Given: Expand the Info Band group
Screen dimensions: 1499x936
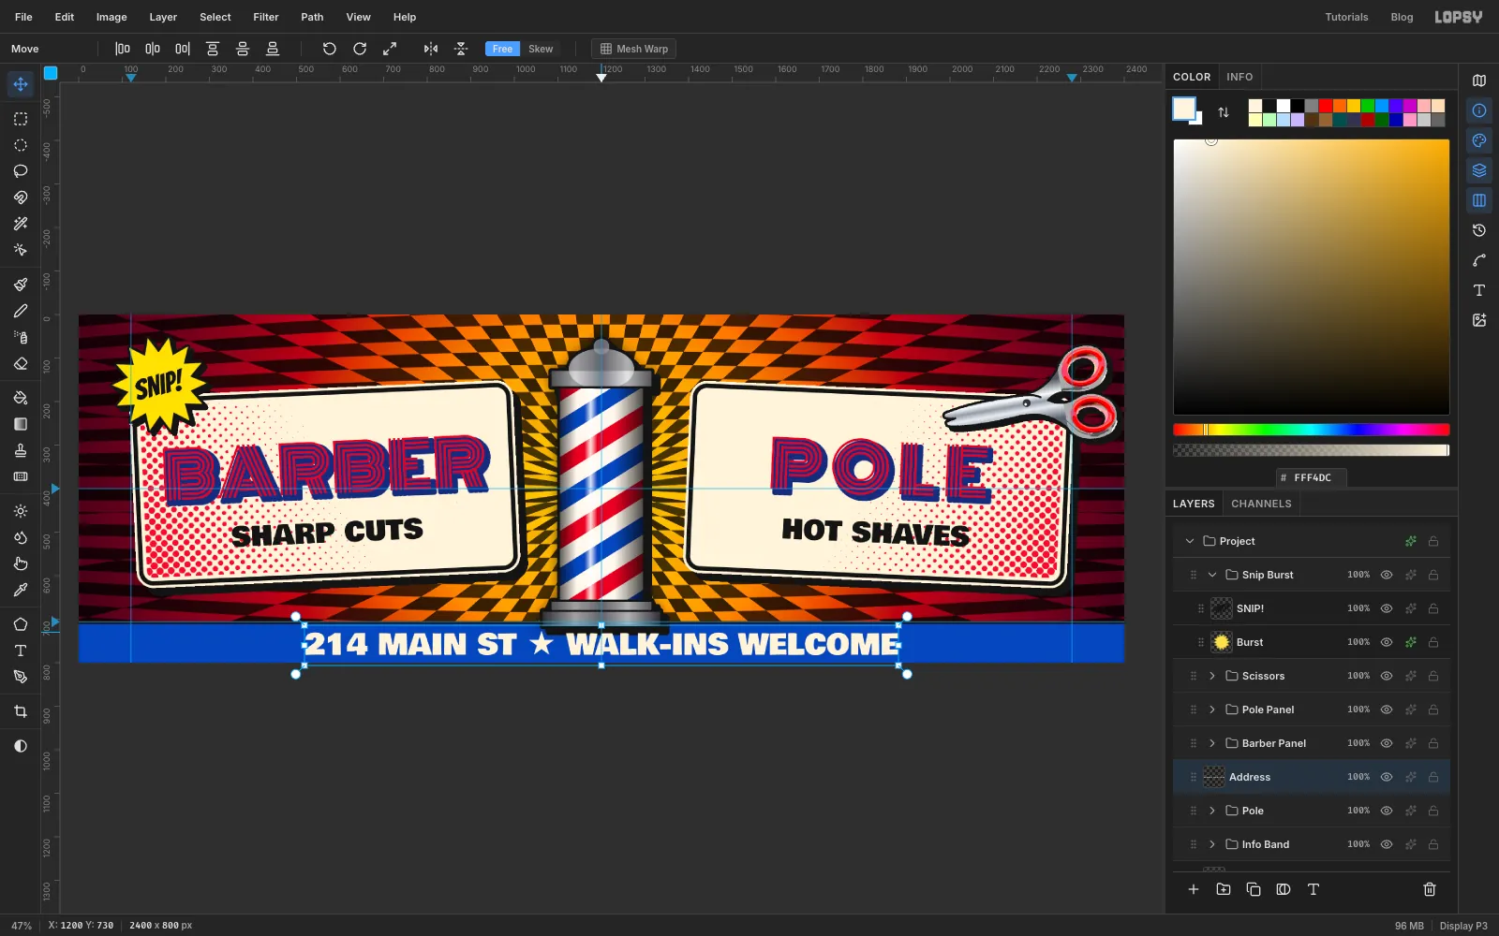Looking at the screenshot, I should [1212, 844].
